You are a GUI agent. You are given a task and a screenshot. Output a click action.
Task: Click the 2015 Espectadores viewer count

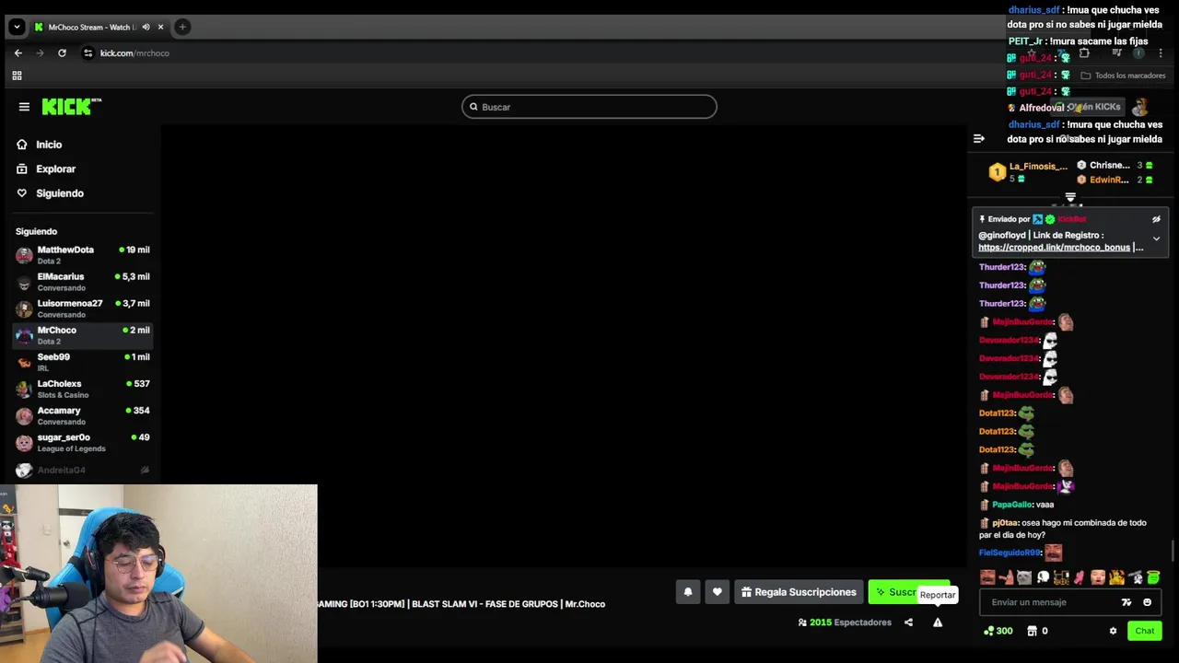(x=845, y=622)
